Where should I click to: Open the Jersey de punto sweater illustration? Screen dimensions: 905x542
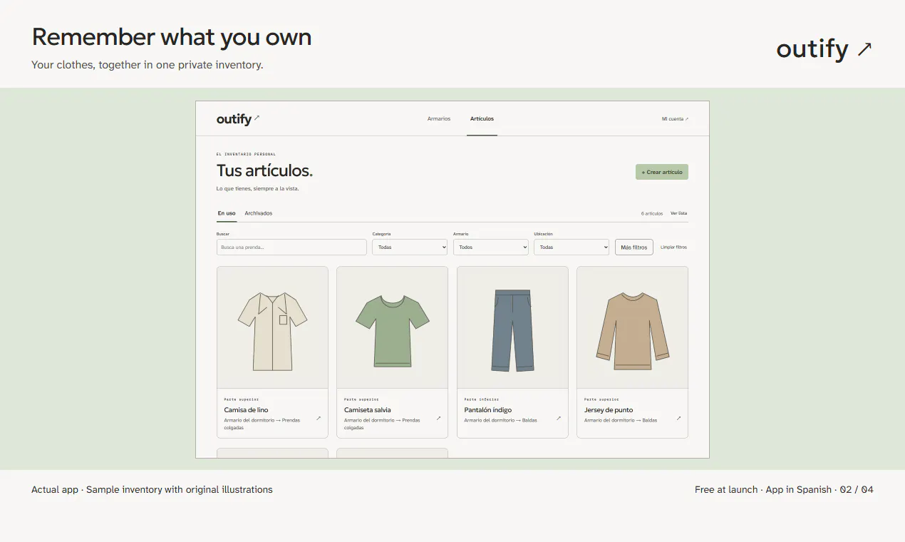coord(632,331)
